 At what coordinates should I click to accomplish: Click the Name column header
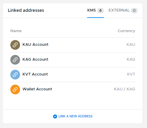(16, 31)
